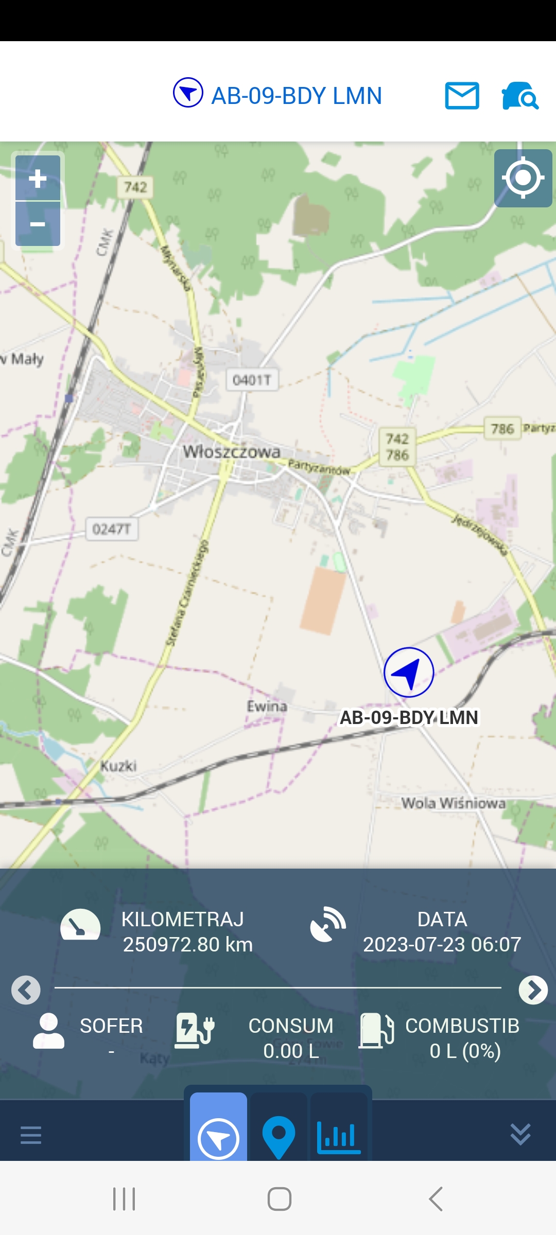Tap the DATA satellite signal icon
This screenshot has height=1235, width=556.
point(328,925)
